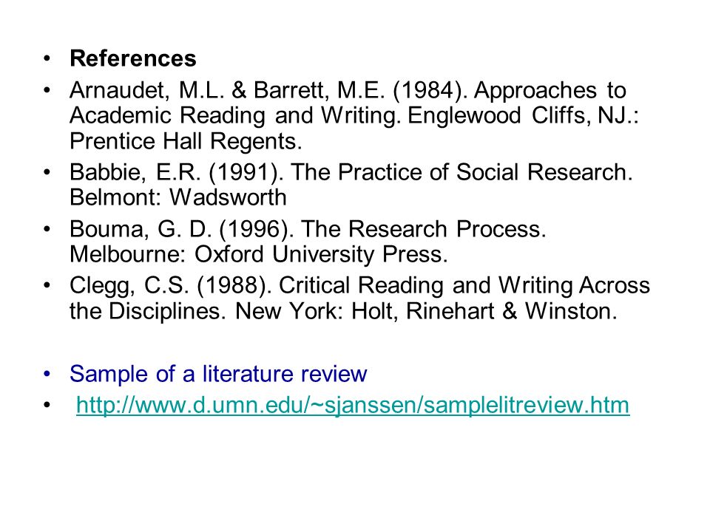Click the bold References heading
710x532 pixels.
click(132, 58)
